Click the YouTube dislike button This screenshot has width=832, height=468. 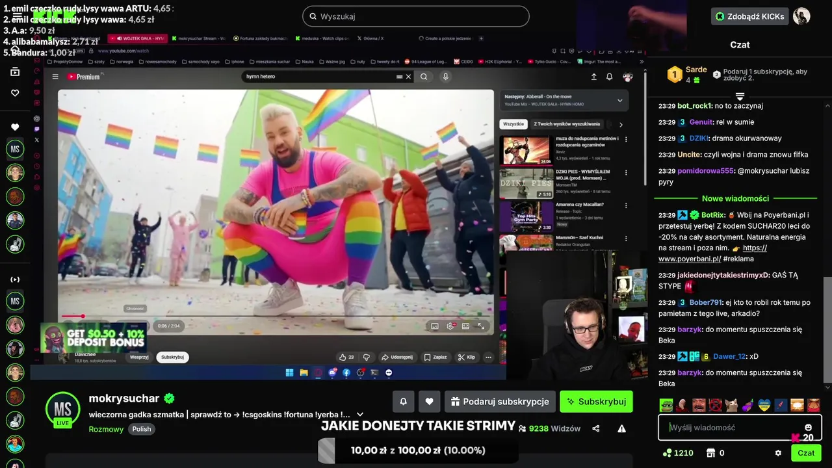click(367, 357)
